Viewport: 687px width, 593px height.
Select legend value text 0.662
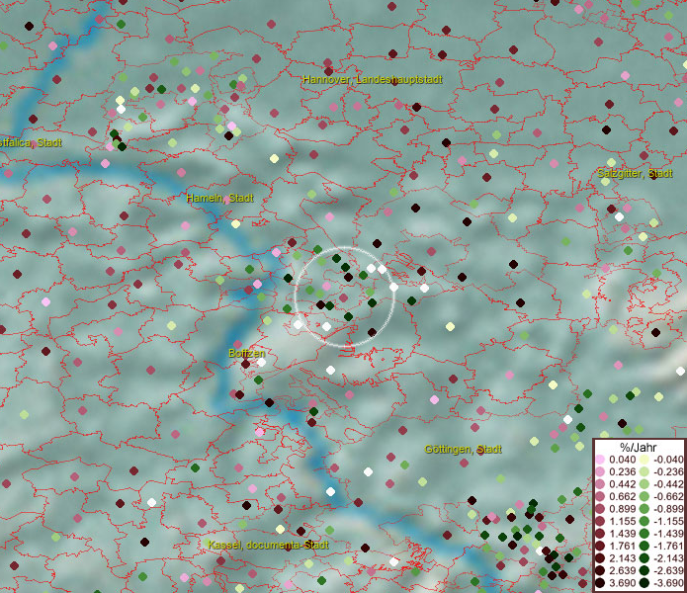pyautogui.click(x=622, y=497)
